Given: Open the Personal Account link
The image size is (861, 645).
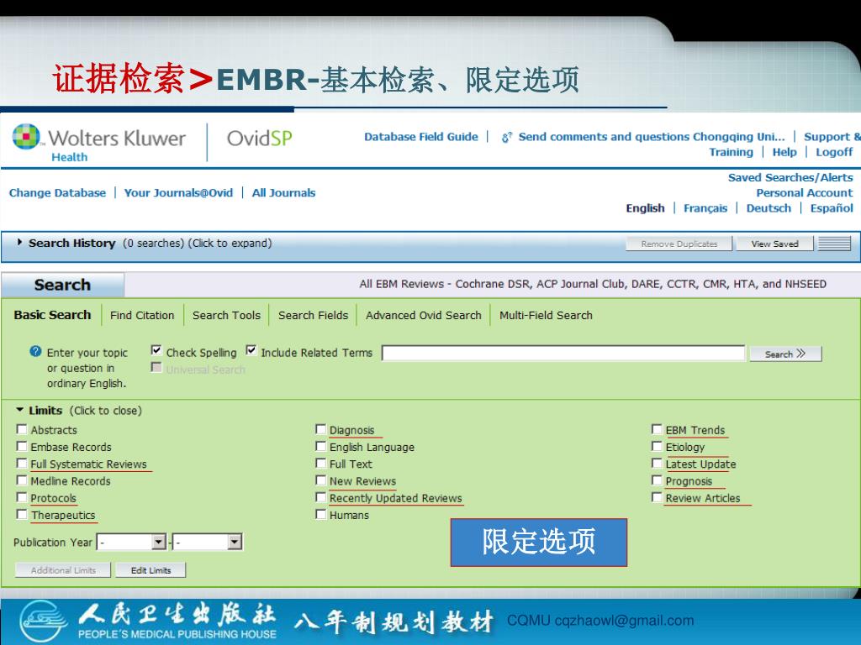Looking at the screenshot, I should tap(805, 192).
